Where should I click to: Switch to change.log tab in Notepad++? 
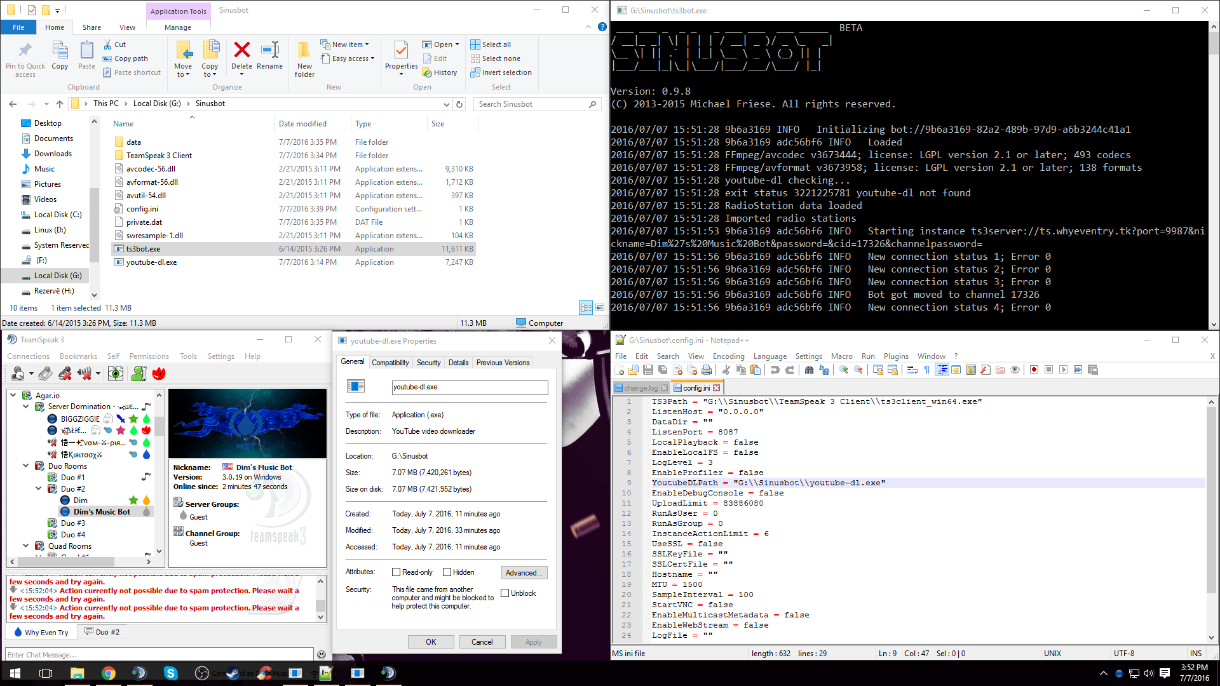(640, 388)
